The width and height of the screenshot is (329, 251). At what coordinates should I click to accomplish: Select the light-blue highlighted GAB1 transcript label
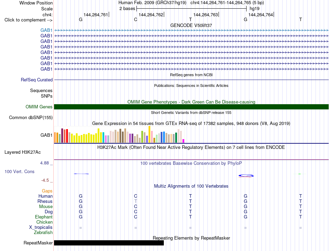click(x=46, y=30)
